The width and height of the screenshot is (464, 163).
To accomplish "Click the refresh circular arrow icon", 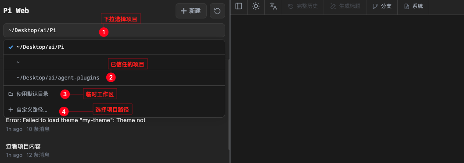I will click(217, 11).
